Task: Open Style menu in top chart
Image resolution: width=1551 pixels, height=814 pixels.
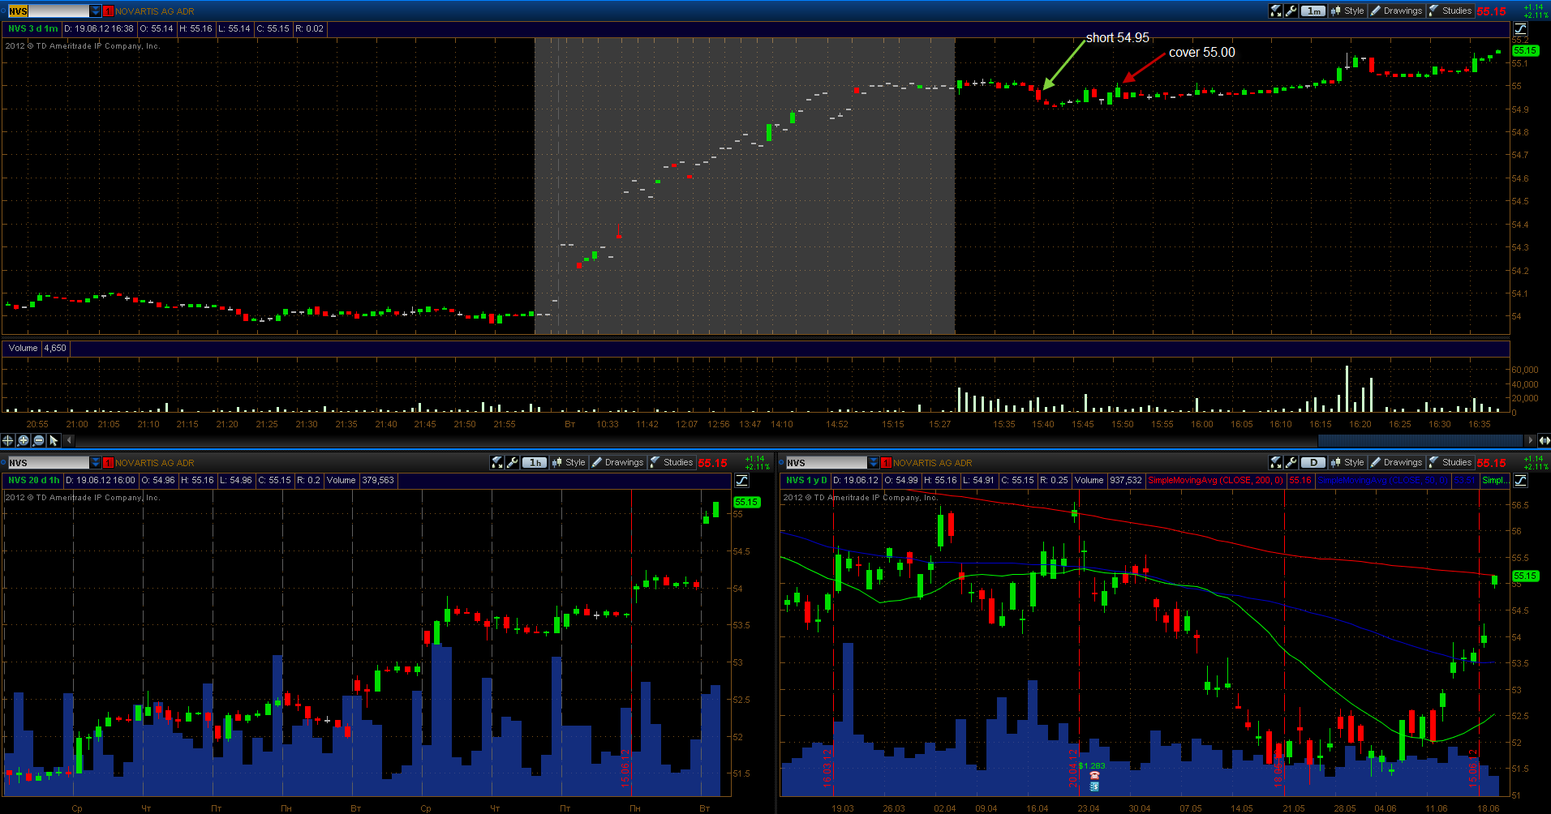Action: coord(1347,11)
